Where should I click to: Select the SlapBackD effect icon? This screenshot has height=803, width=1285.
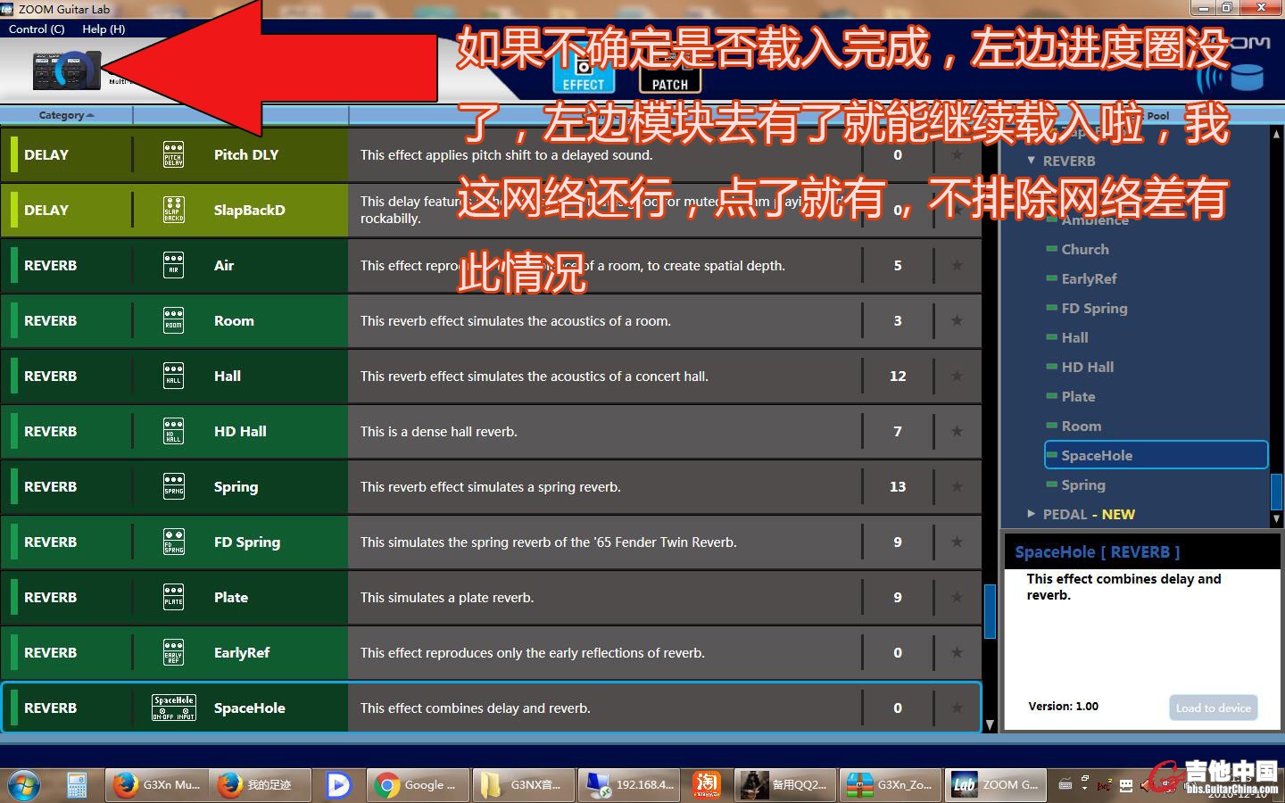tap(174, 210)
